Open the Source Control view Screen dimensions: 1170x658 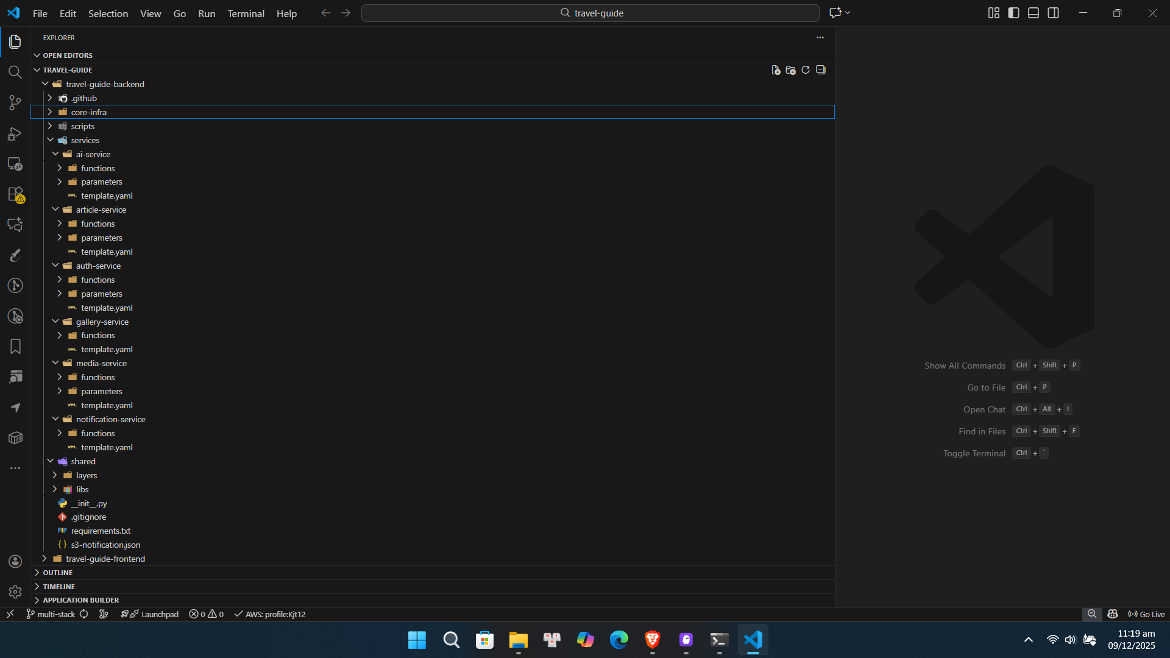[x=15, y=102]
